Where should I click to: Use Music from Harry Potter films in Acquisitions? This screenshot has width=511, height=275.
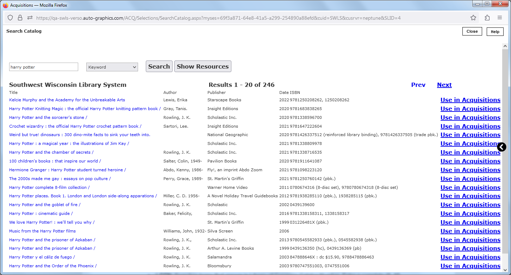[x=470, y=231]
